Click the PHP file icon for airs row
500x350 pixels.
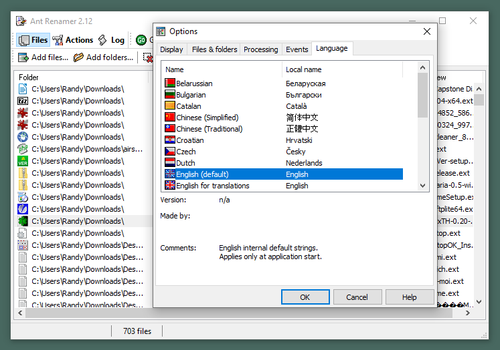[x=23, y=149]
